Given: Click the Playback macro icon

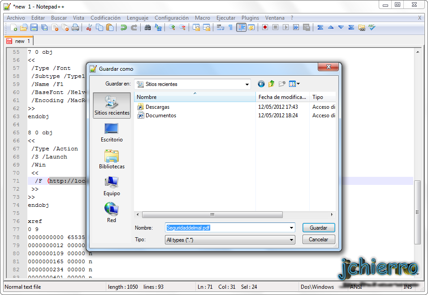Looking at the screenshot, I should (x=286, y=28).
